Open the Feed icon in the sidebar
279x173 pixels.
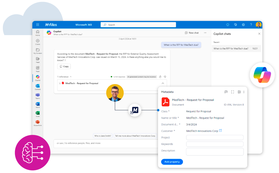[x=37, y=59]
